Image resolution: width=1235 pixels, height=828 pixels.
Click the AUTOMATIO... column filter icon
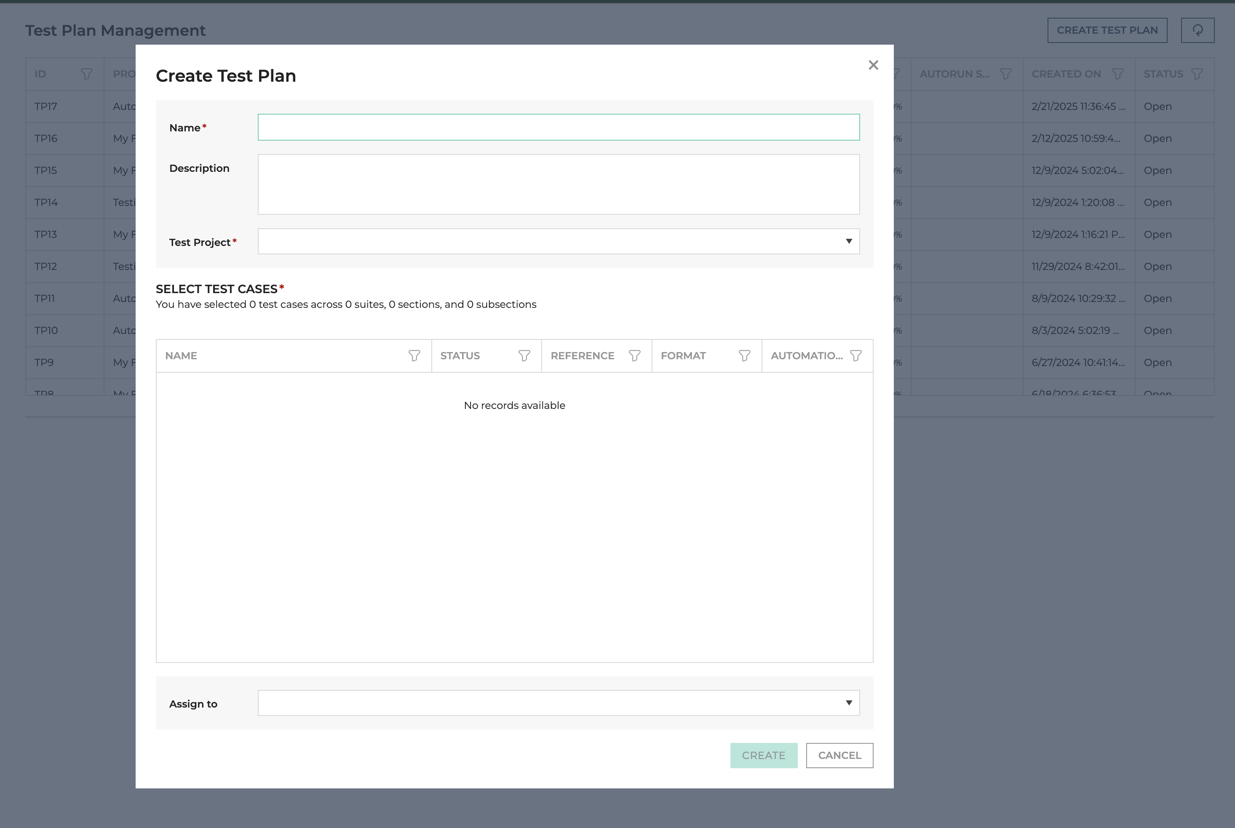coord(856,356)
